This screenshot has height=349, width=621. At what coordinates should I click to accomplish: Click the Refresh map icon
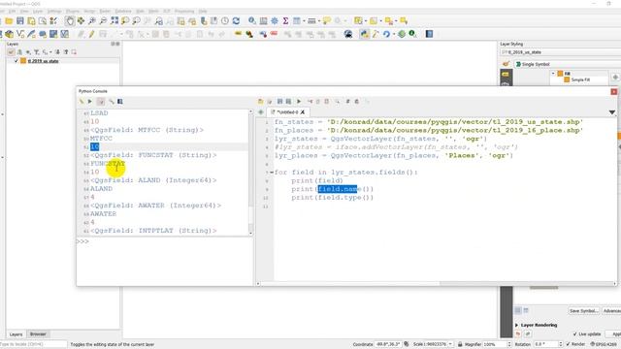(236, 21)
